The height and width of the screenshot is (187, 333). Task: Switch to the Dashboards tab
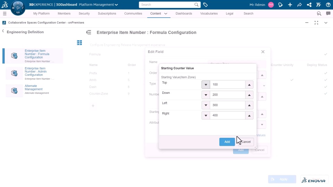pos(184,14)
